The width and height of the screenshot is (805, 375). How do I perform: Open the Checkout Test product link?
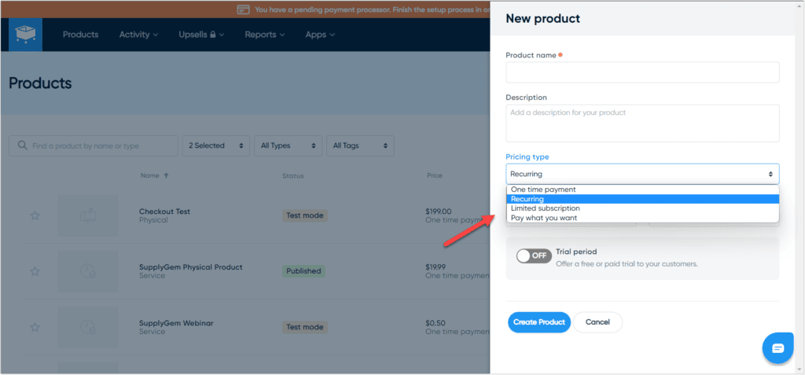tap(165, 211)
